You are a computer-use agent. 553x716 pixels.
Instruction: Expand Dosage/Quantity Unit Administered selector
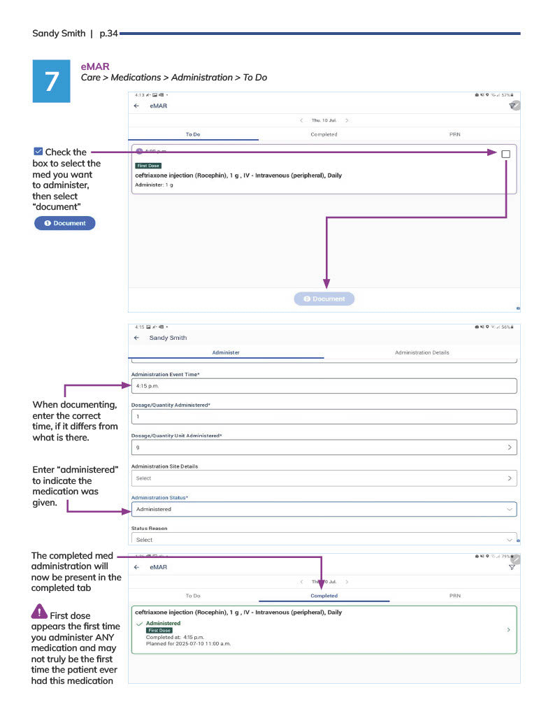(x=510, y=447)
